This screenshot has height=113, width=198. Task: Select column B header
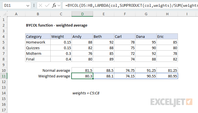click(38, 14)
